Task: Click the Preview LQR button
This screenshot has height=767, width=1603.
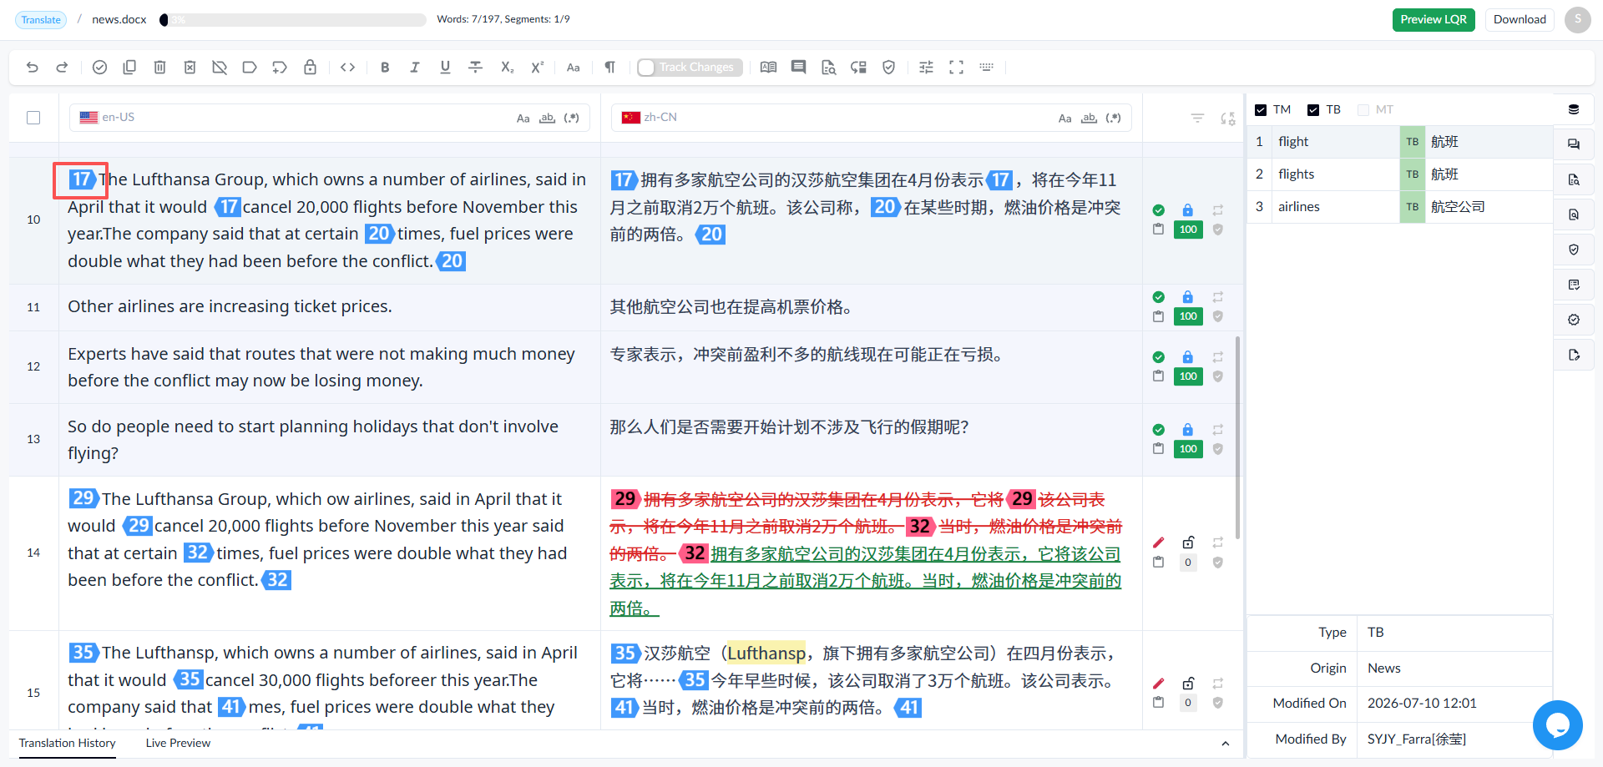Action: coord(1434,20)
